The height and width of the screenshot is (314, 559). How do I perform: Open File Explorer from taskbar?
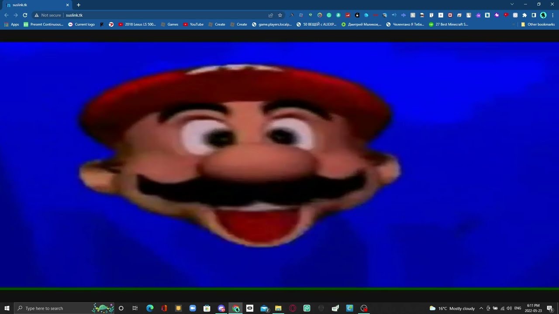tap(278, 308)
